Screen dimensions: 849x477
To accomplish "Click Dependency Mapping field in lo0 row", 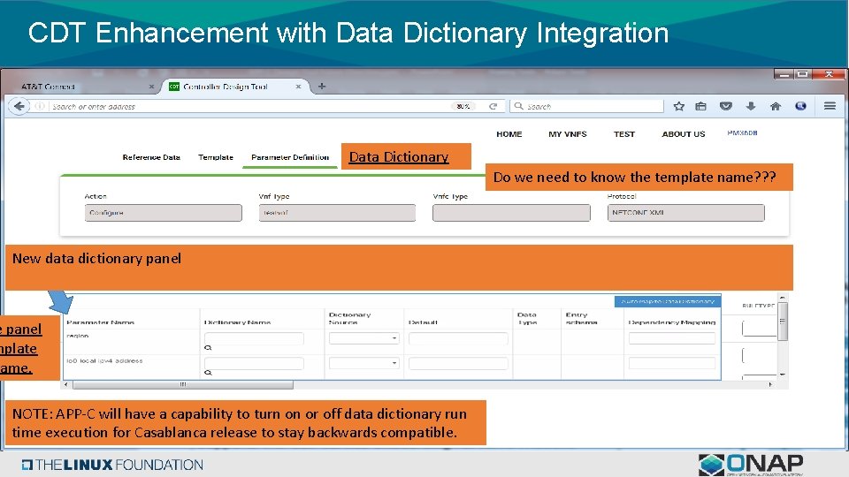I will click(x=672, y=363).
